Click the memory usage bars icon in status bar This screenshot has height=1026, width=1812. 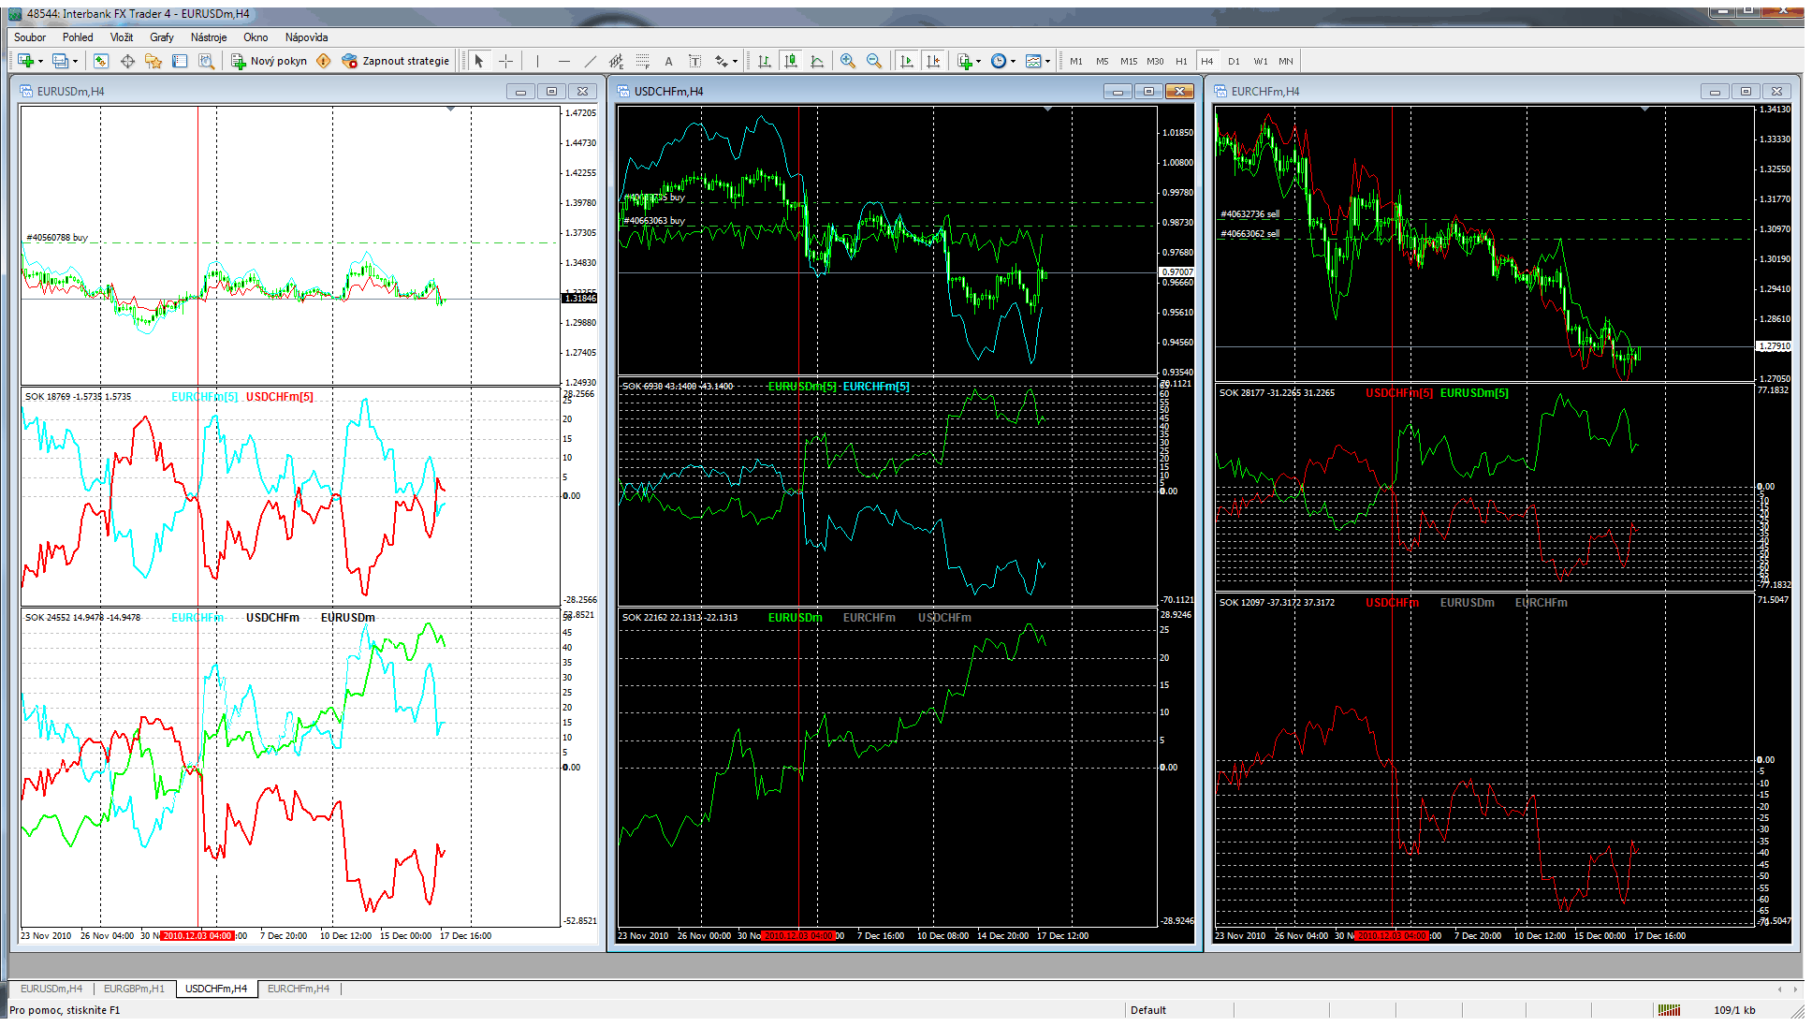coord(1669,1010)
